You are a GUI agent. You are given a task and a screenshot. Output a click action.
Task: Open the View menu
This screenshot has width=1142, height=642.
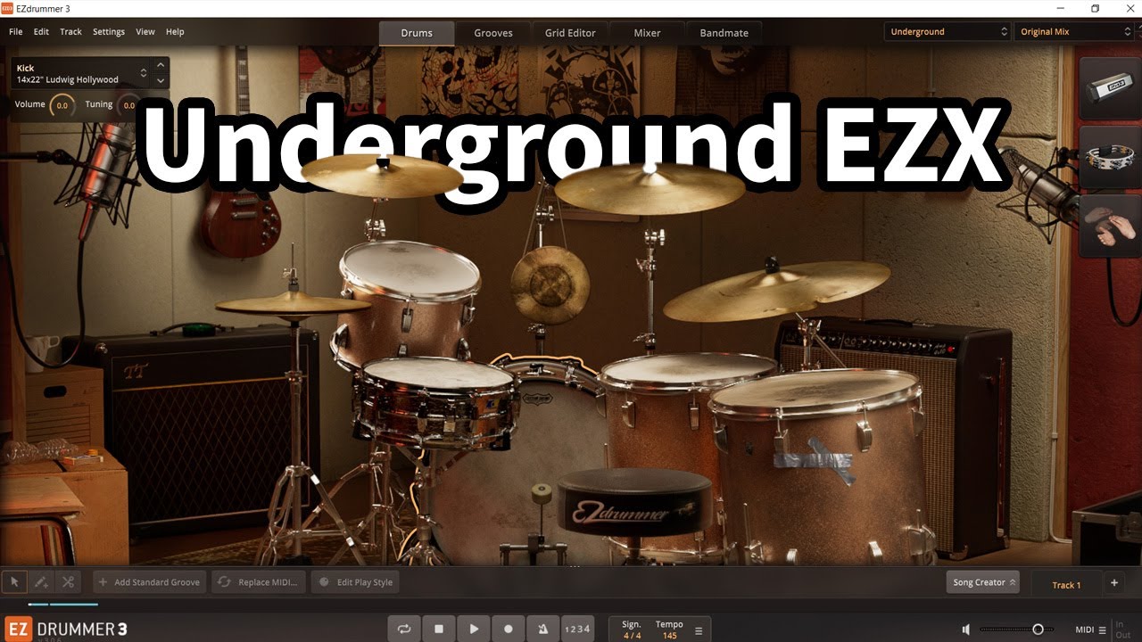[145, 31]
